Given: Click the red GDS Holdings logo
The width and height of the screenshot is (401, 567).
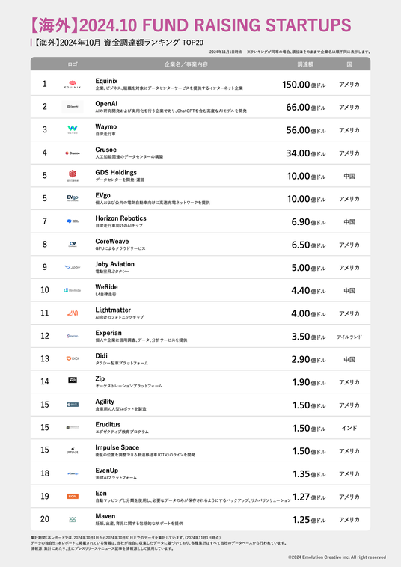Looking at the screenshot, I should [73, 175].
